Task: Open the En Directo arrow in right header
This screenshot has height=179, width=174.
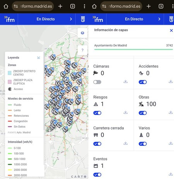Action: click(159, 19)
